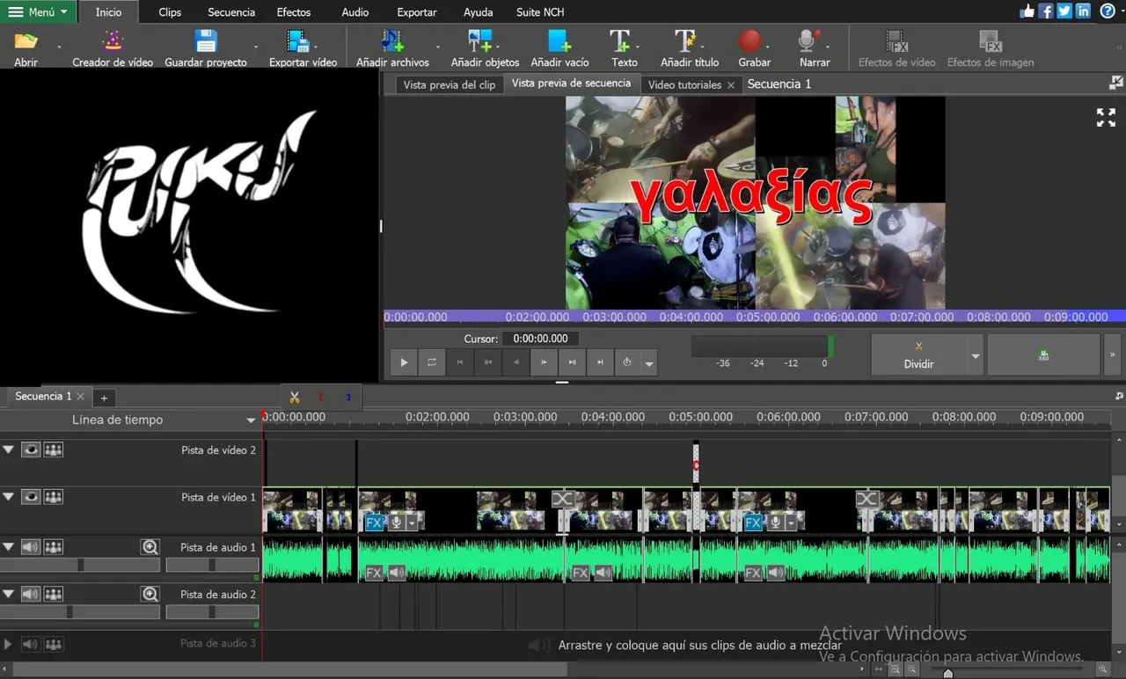Mute Pista de audio 2 speaker
1126x679 pixels.
click(x=31, y=595)
